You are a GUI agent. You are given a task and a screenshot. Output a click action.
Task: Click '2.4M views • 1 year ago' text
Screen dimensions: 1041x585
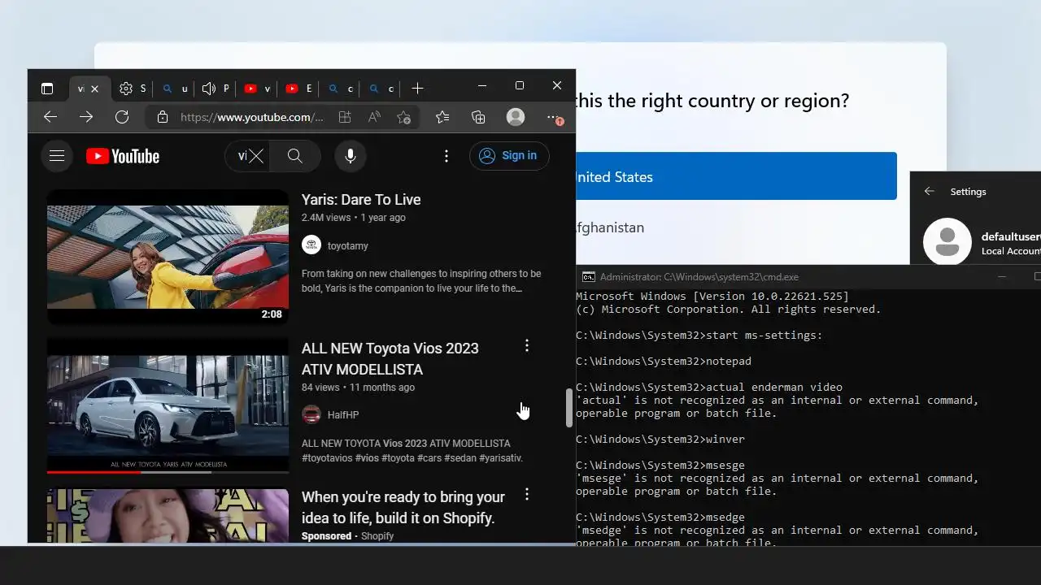(354, 218)
